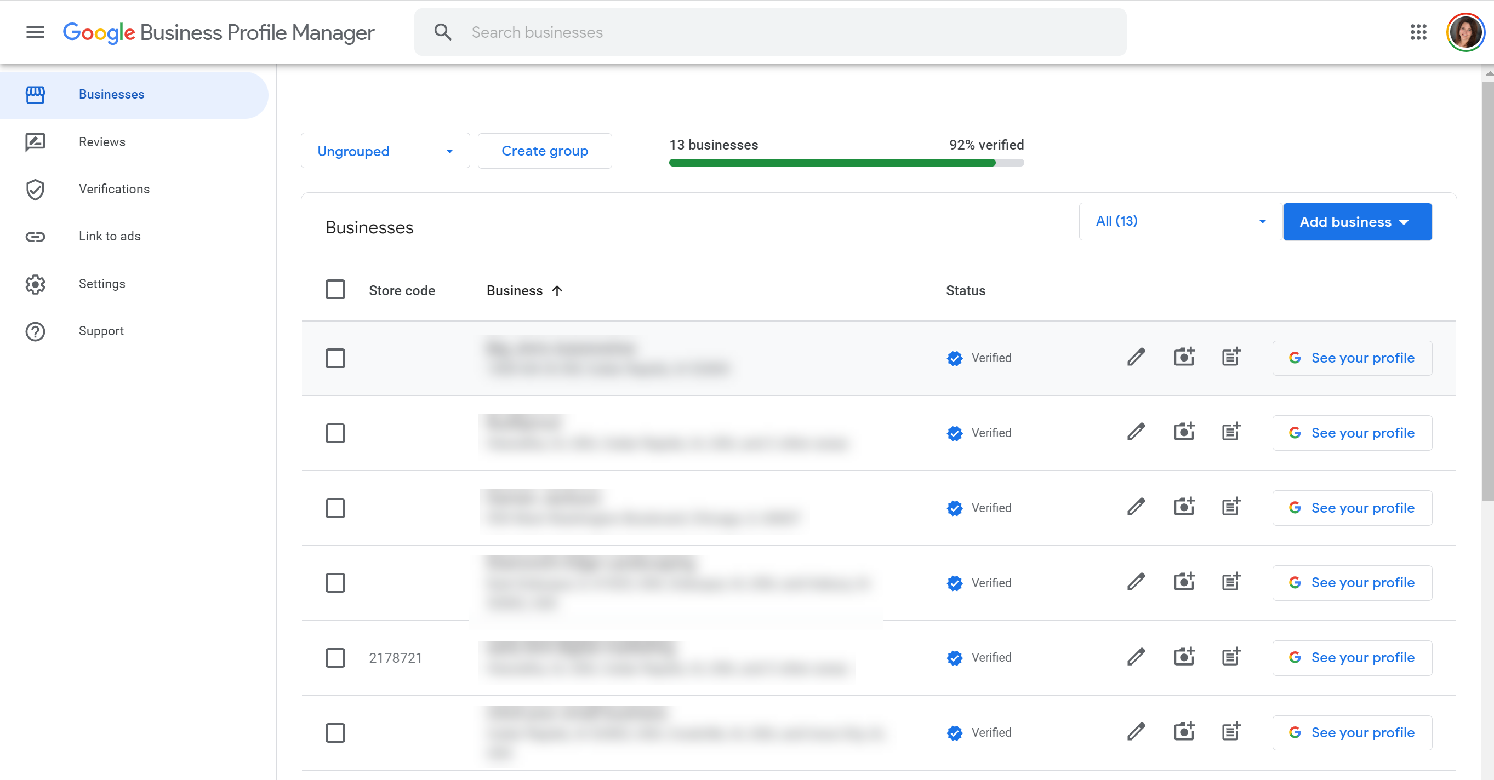Expand the Ungrouped dropdown
This screenshot has height=780, width=1494.
coord(385,151)
